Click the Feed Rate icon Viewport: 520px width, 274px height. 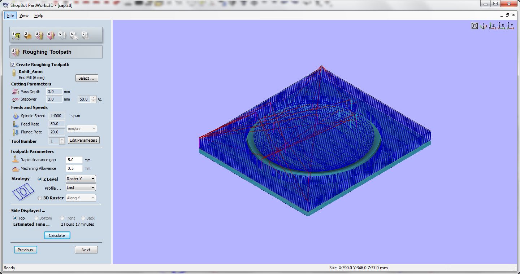(16, 124)
